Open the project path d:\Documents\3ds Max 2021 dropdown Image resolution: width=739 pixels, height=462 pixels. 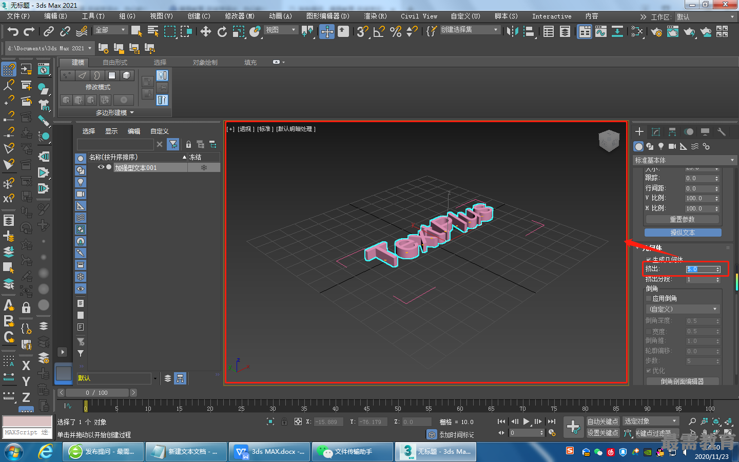click(x=50, y=48)
